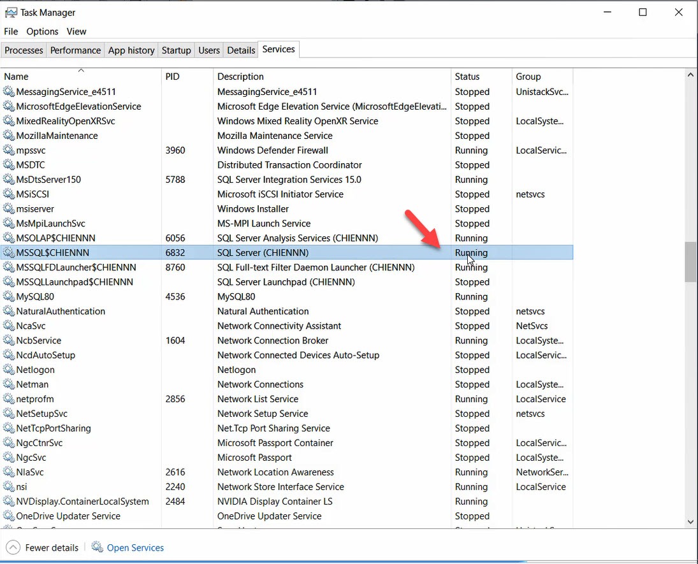Screen dimensions: 698x564
Task: Click the Network Connectivity Assistant description
Action: (x=279, y=326)
